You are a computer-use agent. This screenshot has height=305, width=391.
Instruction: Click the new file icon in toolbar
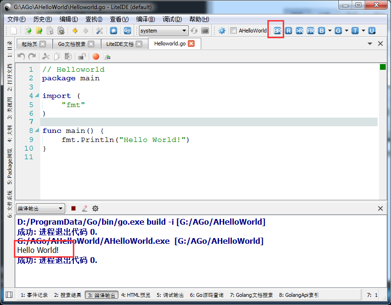[x=14, y=31]
